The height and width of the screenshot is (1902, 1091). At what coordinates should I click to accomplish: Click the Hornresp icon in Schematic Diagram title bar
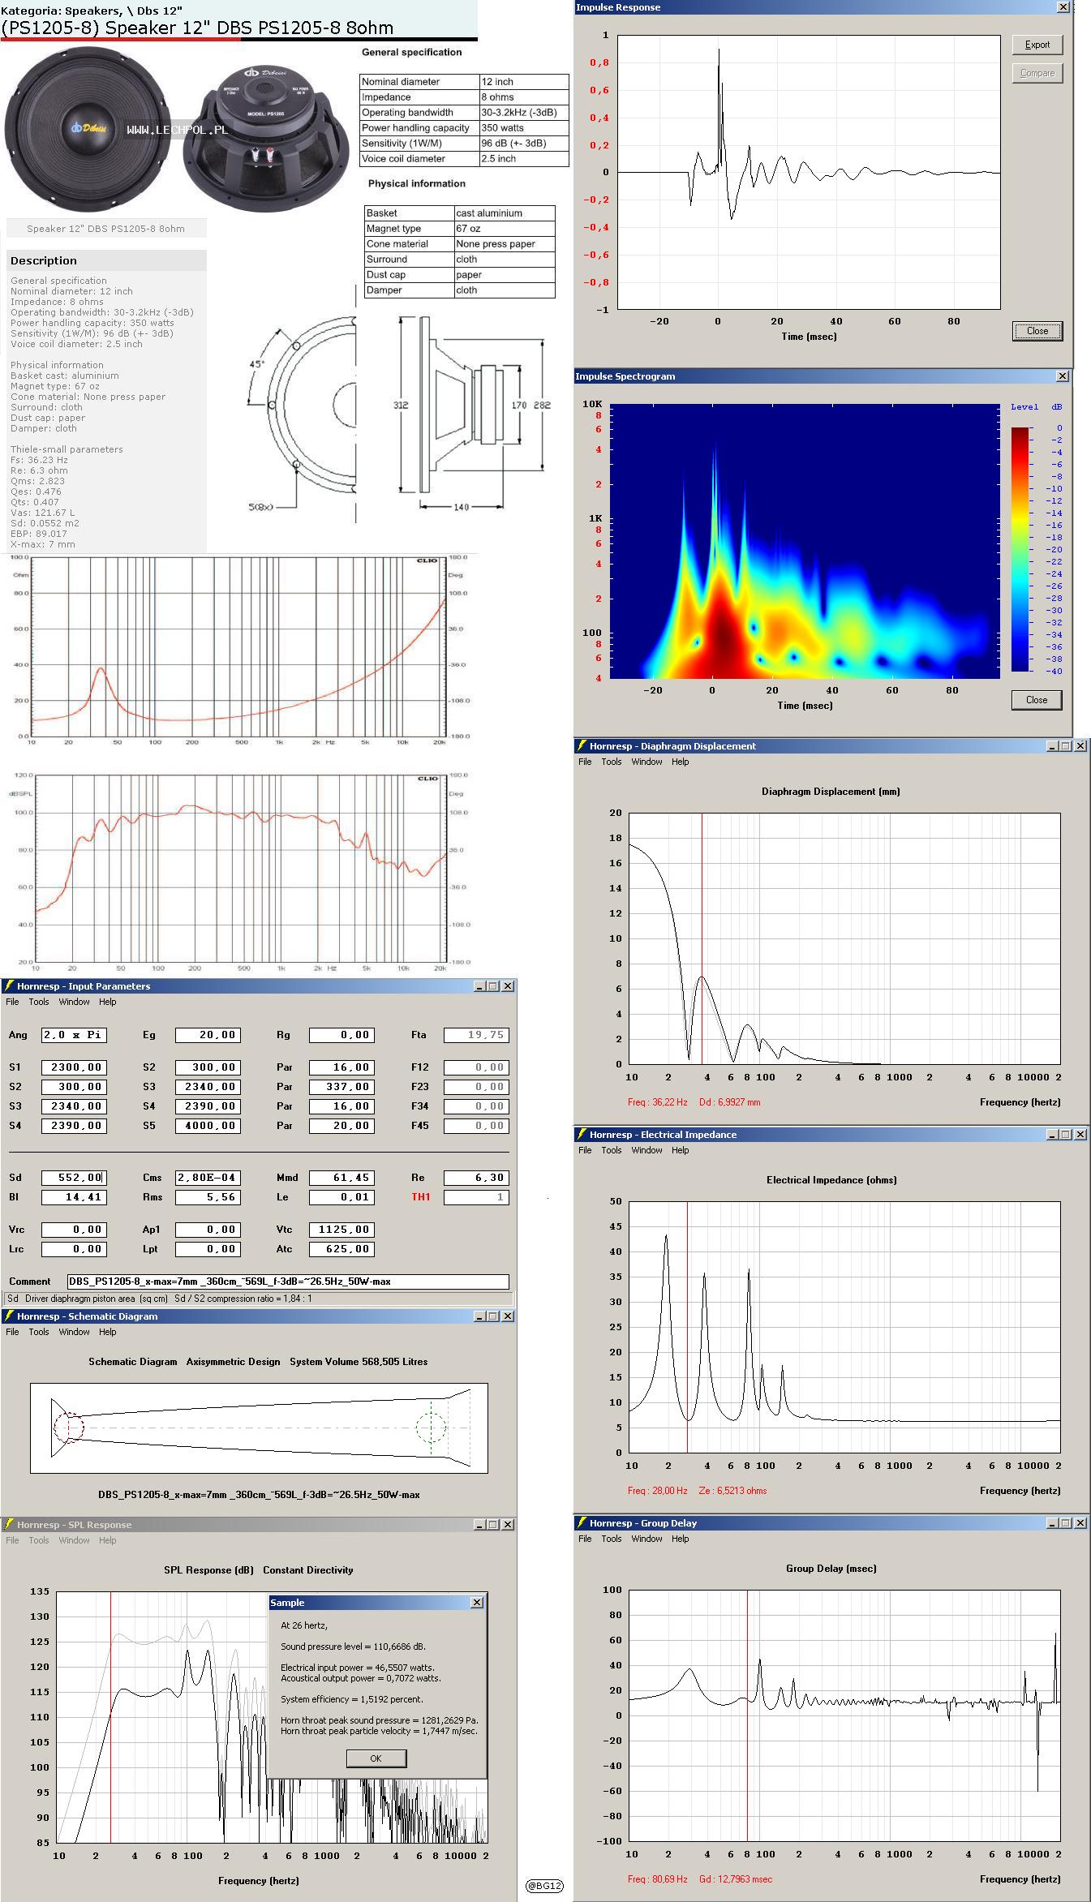(9, 1316)
